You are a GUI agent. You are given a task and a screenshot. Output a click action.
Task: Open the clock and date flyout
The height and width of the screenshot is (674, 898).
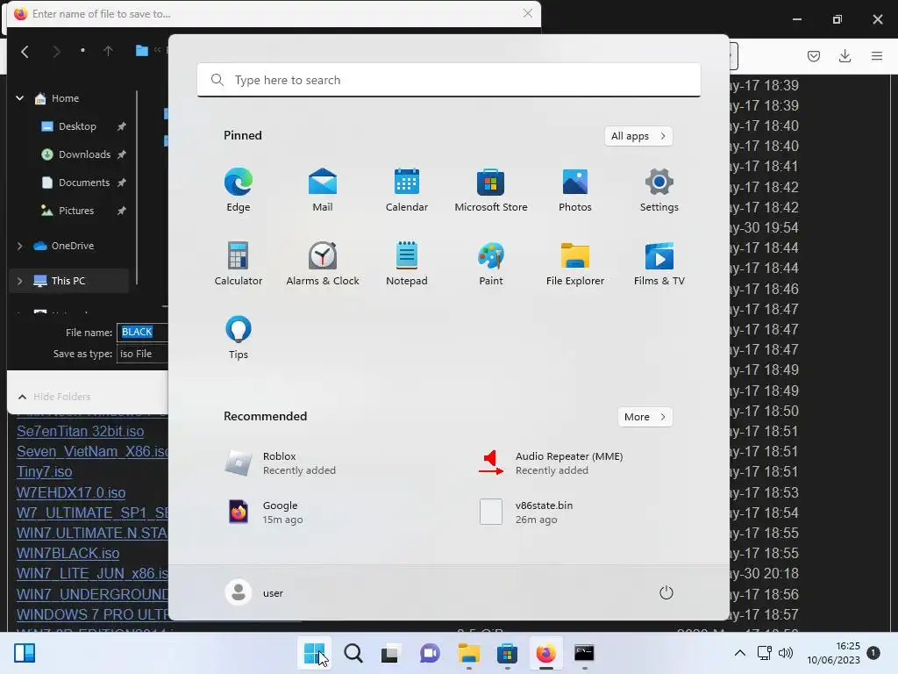point(833,653)
